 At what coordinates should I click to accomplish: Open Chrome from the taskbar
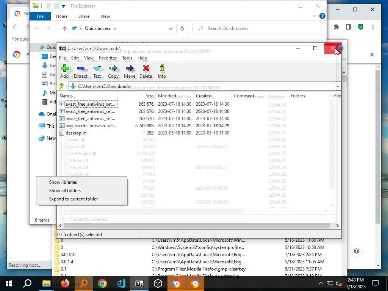point(102,283)
